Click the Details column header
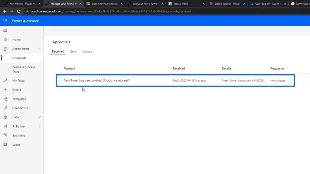310x174 pixels. click(226, 68)
